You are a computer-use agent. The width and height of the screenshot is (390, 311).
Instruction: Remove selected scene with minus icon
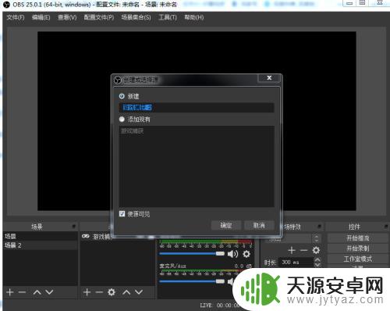tap(22, 292)
